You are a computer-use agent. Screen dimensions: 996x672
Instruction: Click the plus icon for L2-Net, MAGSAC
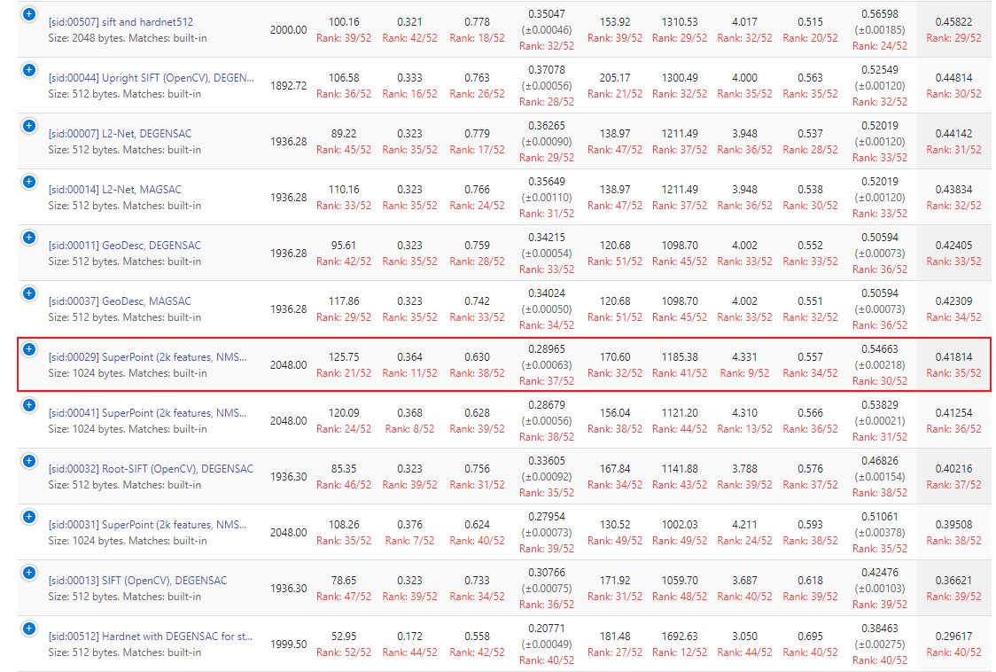pyautogui.click(x=28, y=182)
